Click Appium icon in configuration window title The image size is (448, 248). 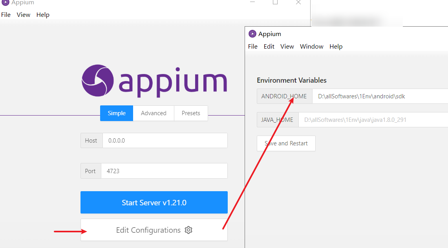click(252, 34)
